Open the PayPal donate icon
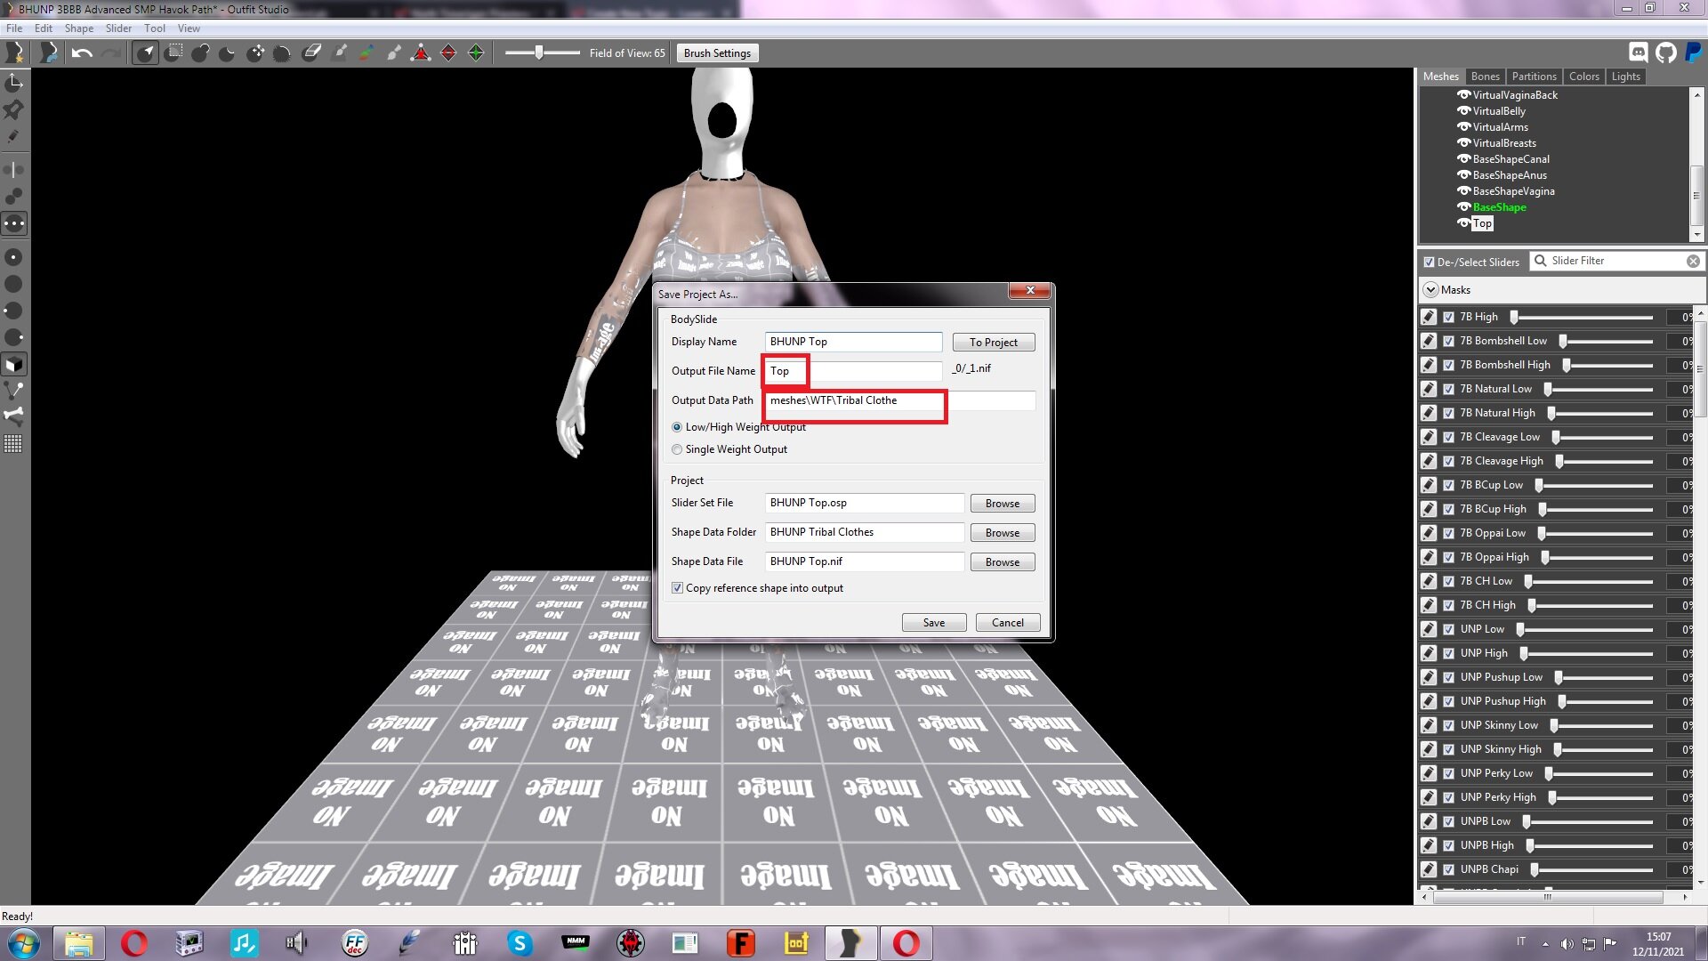The height and width of the screenshot is (961, 1708). pyautogui.click(x=1694, y=53)
